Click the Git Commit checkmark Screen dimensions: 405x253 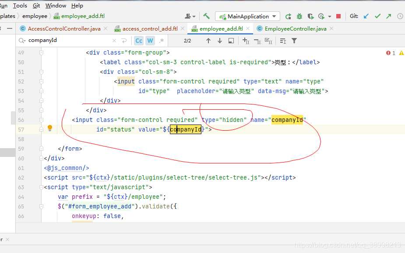[377, 16]
